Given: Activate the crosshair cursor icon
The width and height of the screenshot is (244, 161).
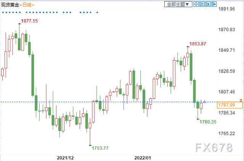Looking at the screenshot, I should 196,4.
